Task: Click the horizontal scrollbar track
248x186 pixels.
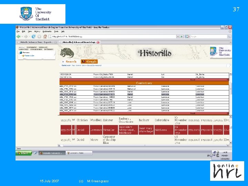Action: point(143,145)
